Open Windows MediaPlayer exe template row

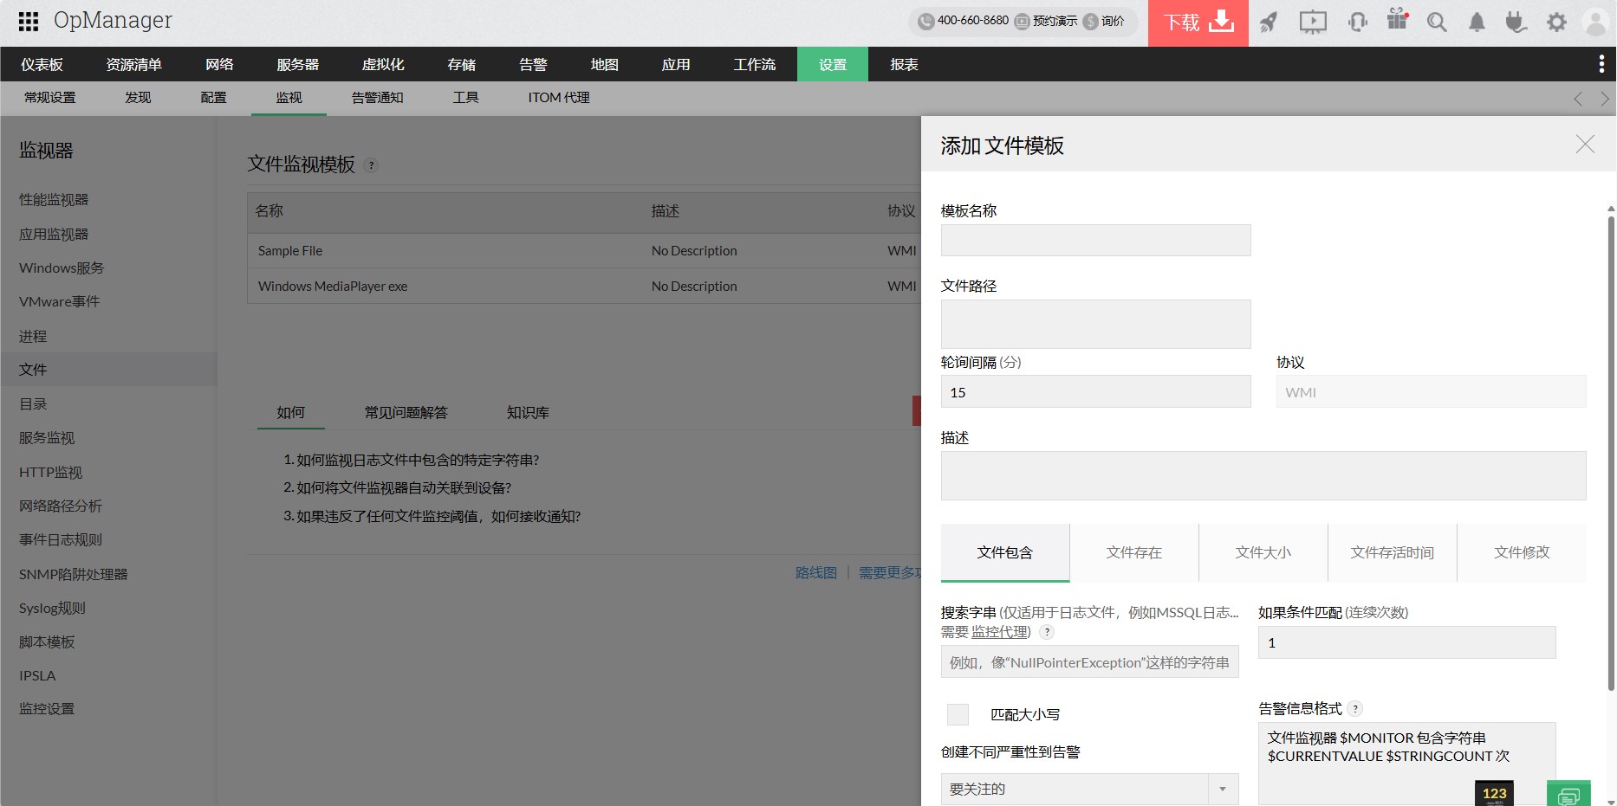(584, 287)
